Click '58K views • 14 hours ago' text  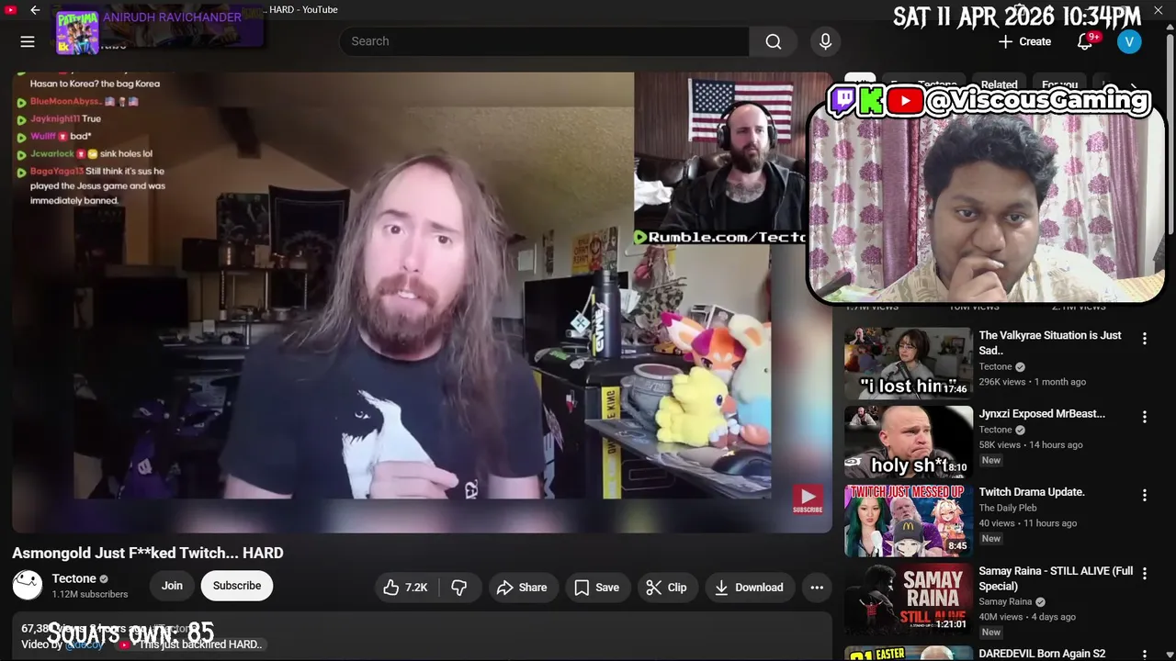tap(1031, 445)
